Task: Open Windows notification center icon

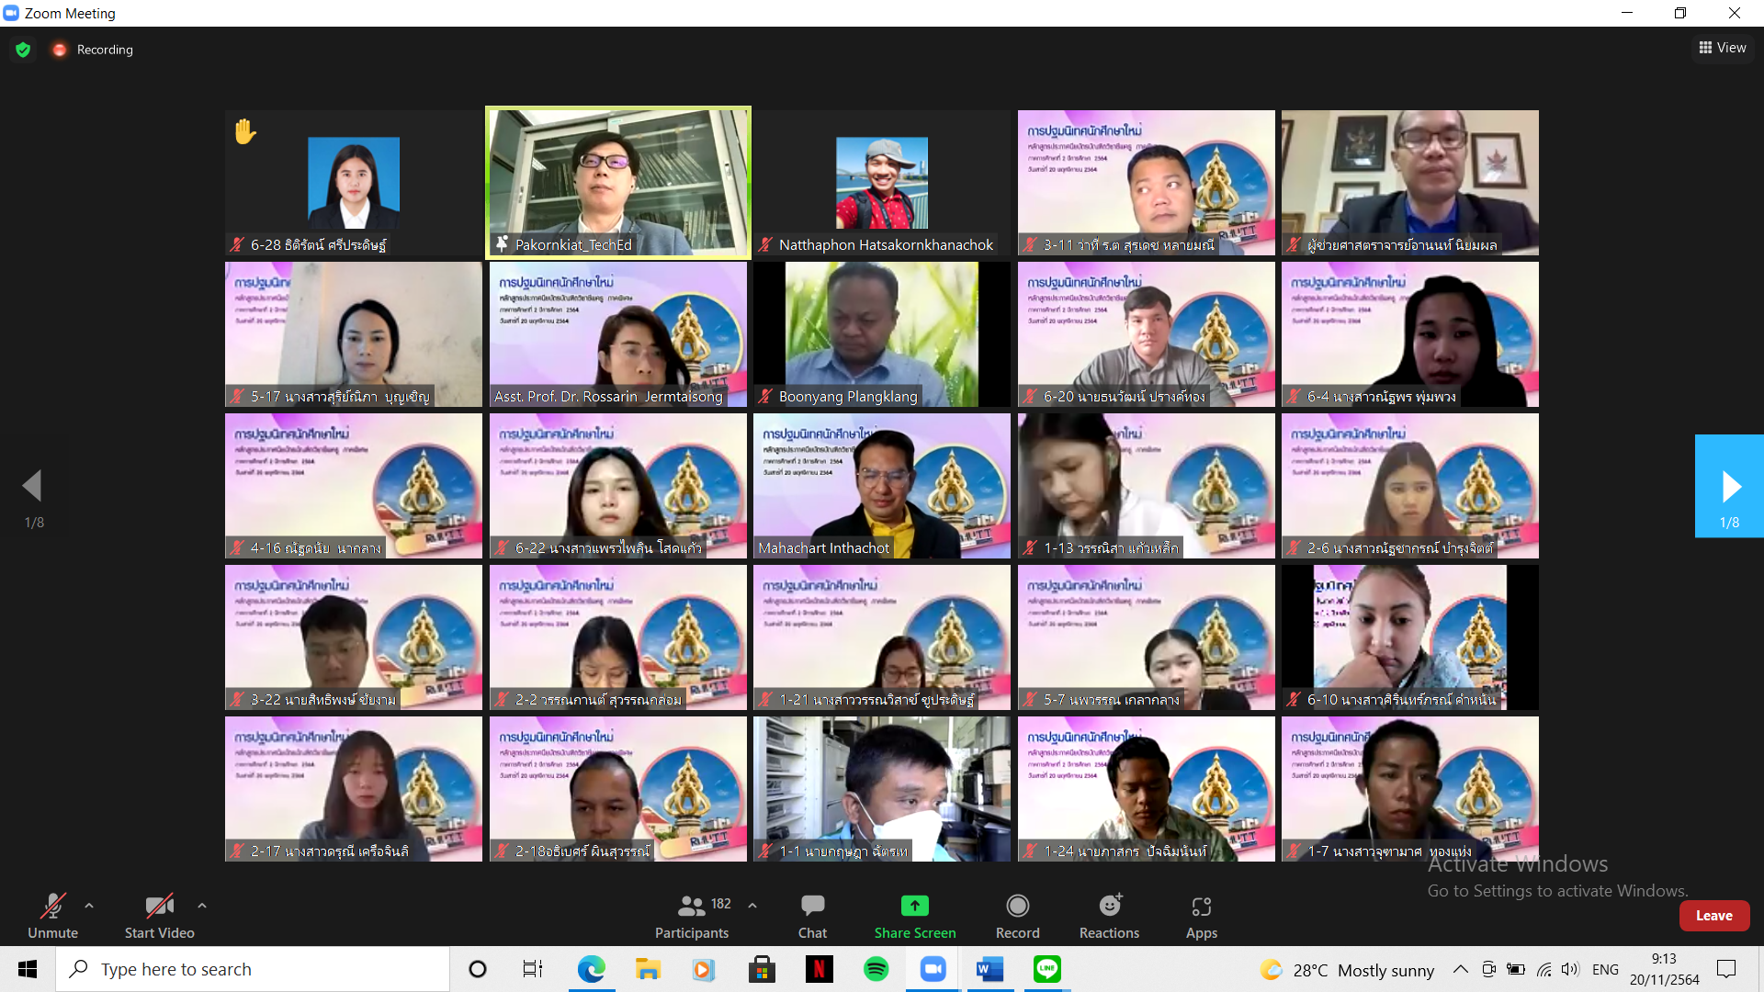Action: click(1726, 969)
